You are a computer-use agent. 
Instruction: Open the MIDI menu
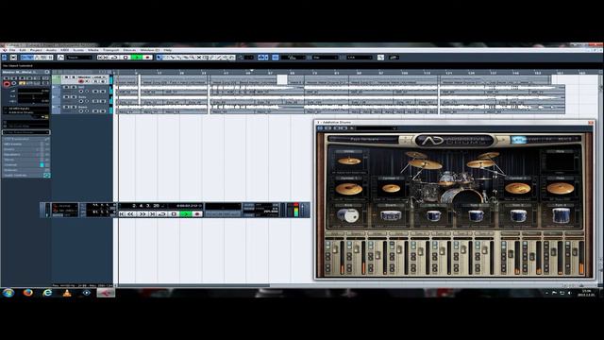[64, 50]
